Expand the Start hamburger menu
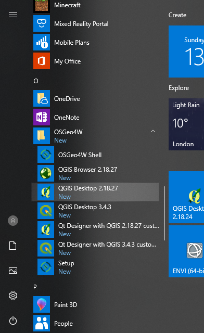Viewport: 204px width, 333px height. click(x=13, y=15)
